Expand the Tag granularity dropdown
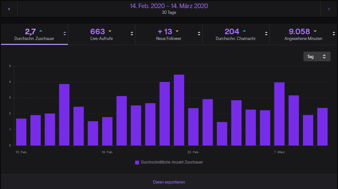 (317, 56)
